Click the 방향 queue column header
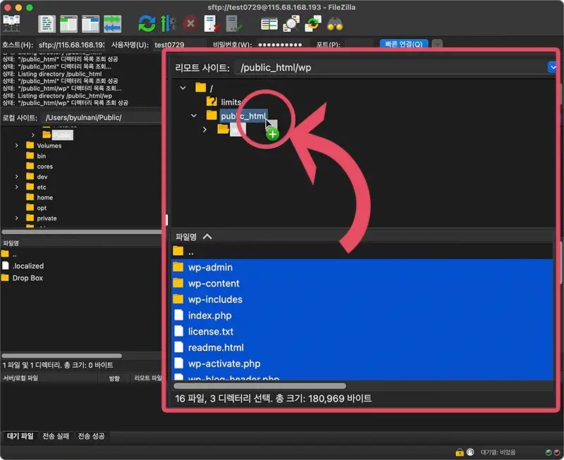The width and height of the screenshot is (564, 460). pos(114,378)
